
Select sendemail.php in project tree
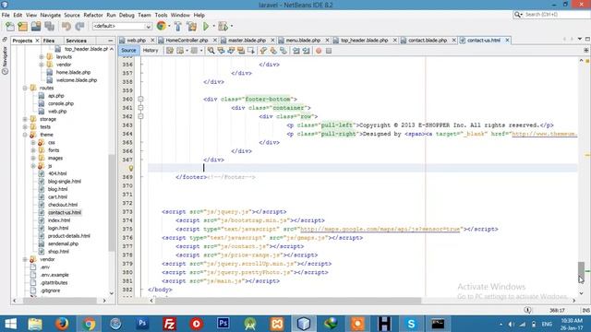64,243
